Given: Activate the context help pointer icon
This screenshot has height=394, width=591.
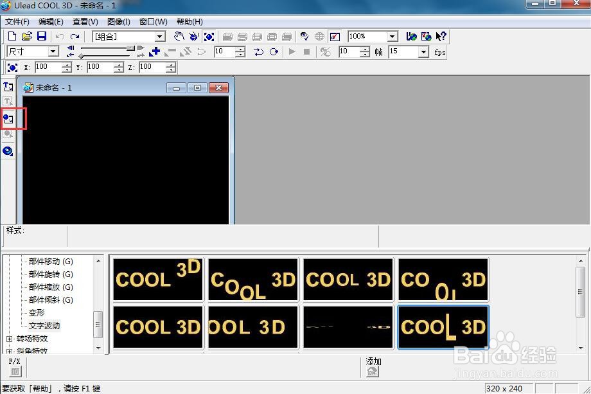Looking at the screenshot, I should click(x=441, y=36).
